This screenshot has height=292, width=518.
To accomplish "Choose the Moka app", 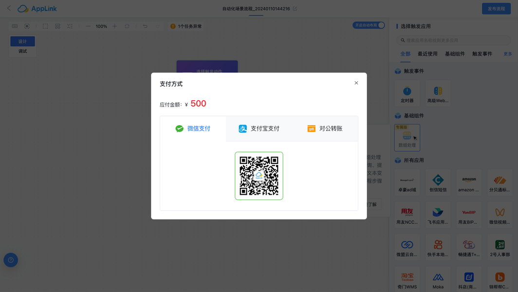I will 438,279.
